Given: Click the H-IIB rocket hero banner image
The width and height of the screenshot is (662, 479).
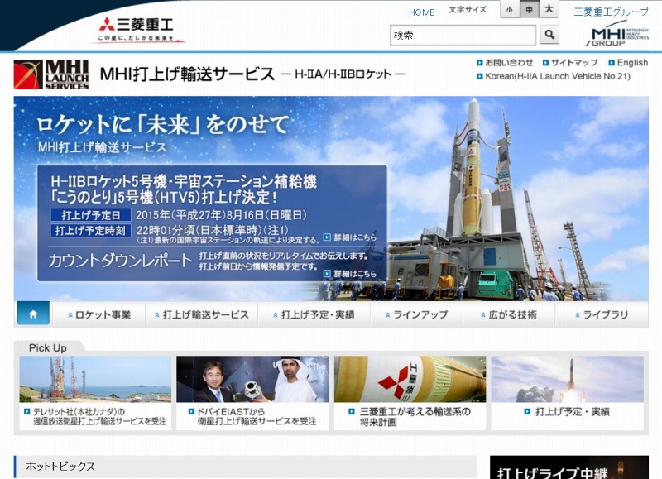Looking at the screenshot, I should tap(331, 199).
